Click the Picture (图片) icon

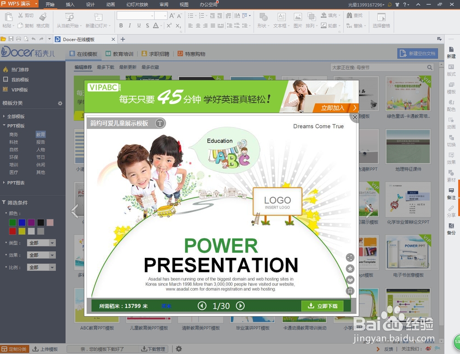298,17
